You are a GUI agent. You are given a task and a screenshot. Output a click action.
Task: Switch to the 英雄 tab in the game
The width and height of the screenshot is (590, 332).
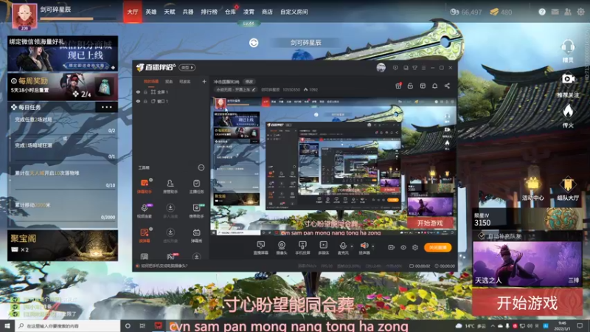[x=151, y=12]
